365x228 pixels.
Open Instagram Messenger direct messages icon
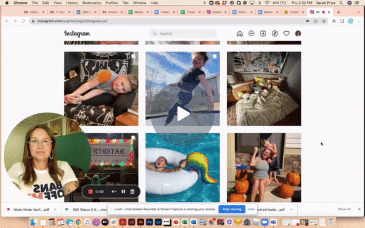[x=251, y=34]
